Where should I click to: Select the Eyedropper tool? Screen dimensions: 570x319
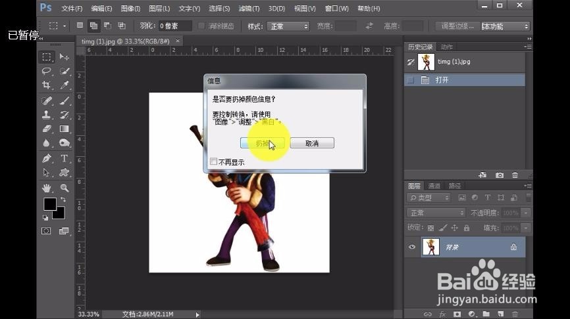click(x=65, y=85)
